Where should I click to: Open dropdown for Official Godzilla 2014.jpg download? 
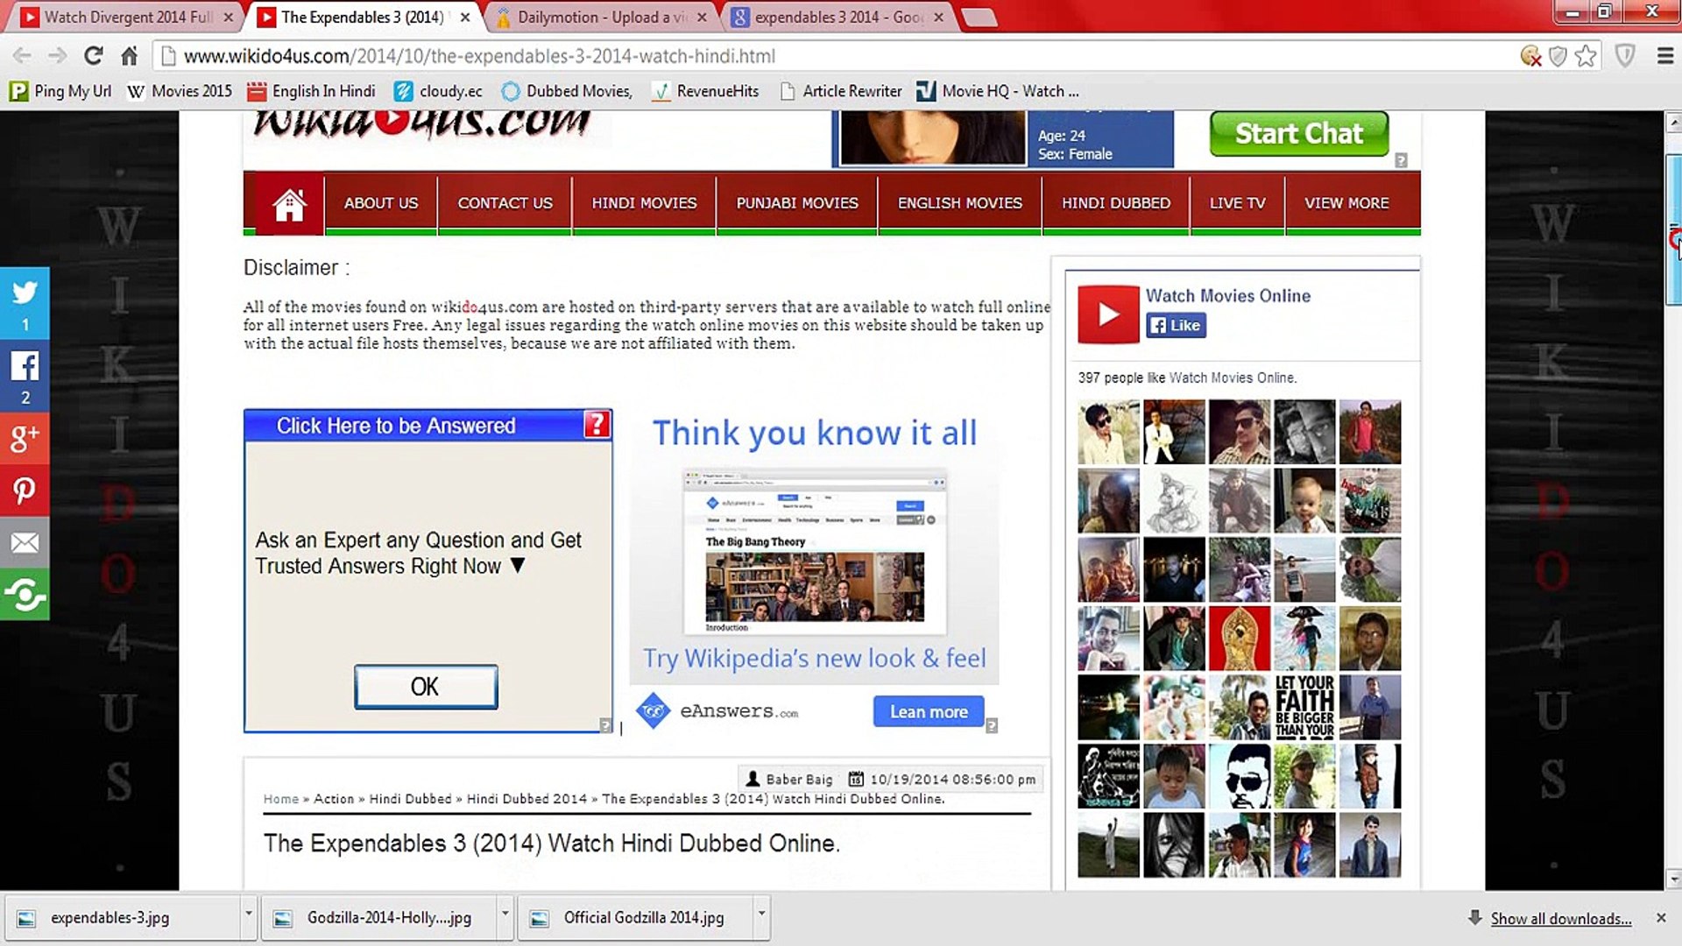click(761, 917)
